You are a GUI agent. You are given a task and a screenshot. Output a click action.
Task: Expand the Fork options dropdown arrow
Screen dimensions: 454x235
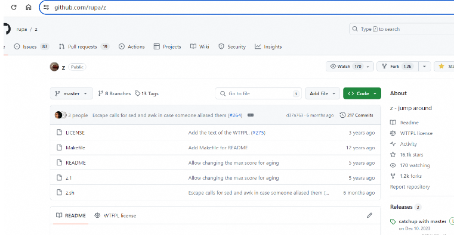pyautogui.click(x=424, y=67)
